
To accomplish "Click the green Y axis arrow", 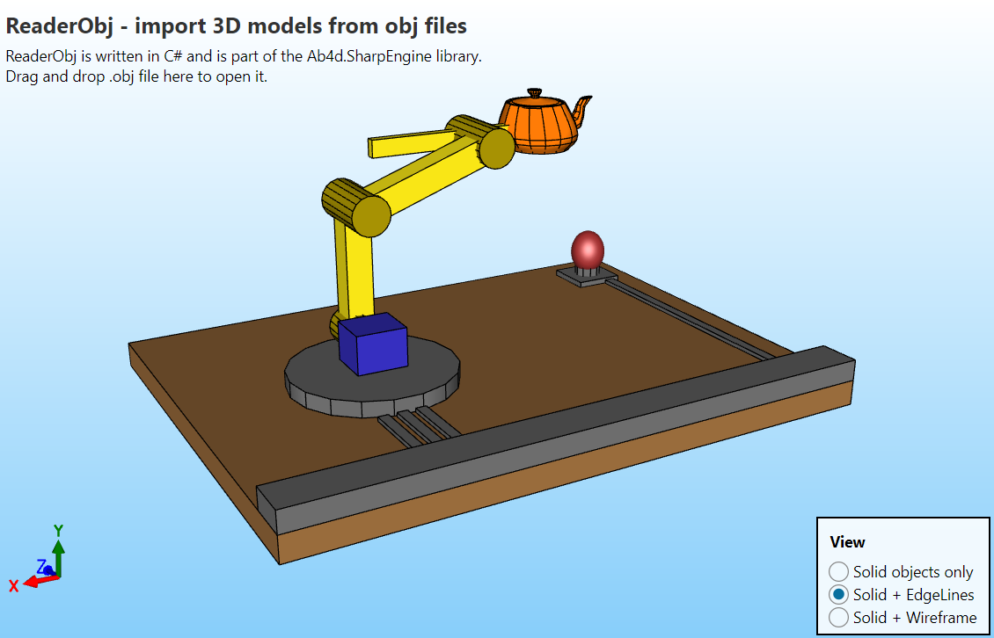I will tap(58, 548).
